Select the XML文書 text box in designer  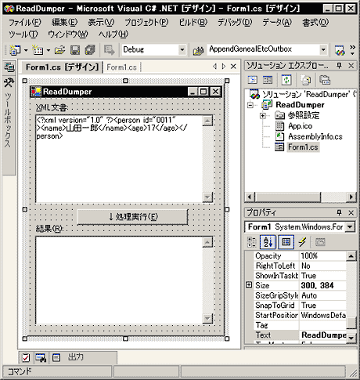click(124, 158)
